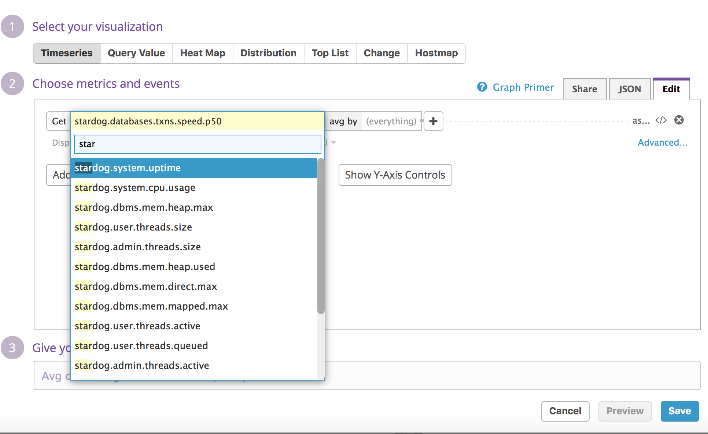Select the Distribution visualization
The width and height of the screenshot is (708, 434).
(x=268, y=53)
